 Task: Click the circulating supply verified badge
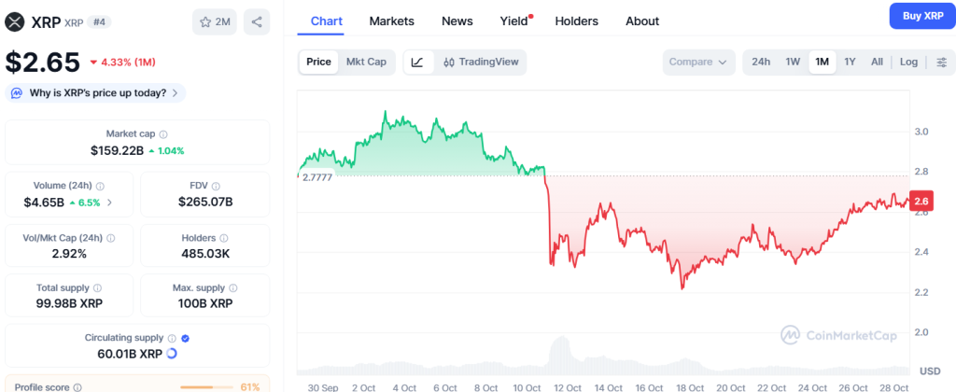click(185, 338)
